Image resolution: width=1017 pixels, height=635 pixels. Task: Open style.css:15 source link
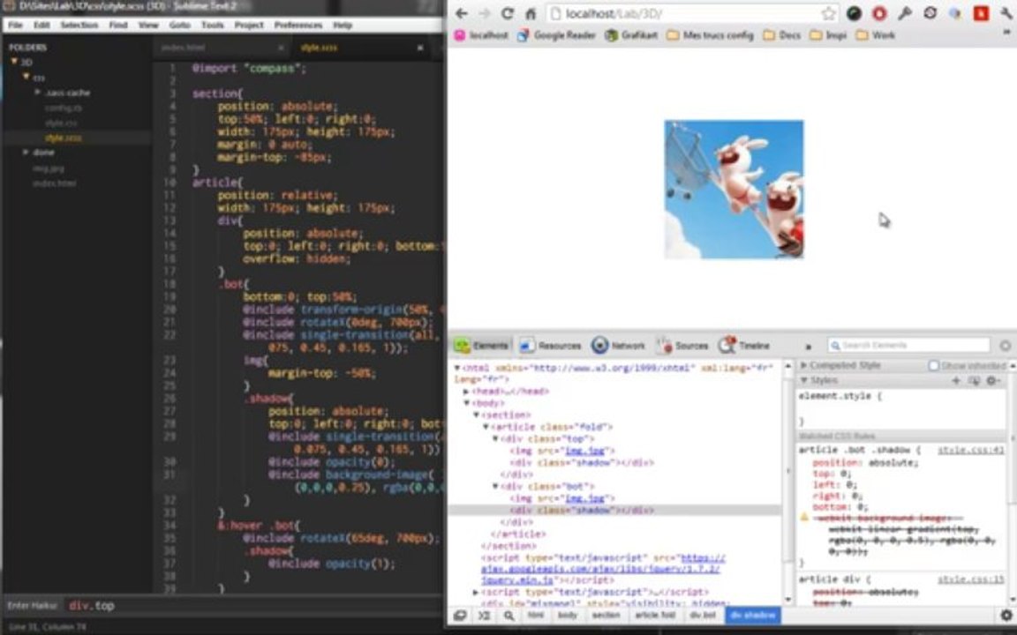[x=970, y=579]
